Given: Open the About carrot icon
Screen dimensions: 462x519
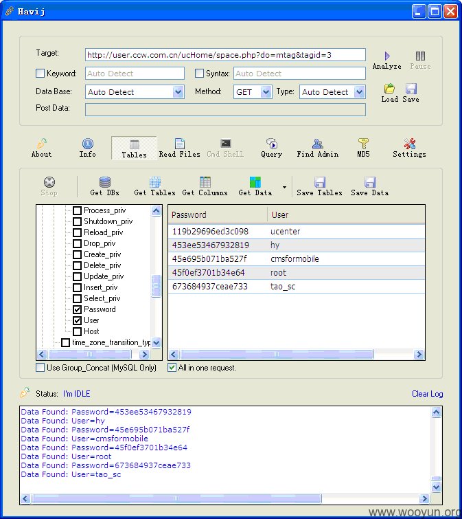Looking at the screenshot, I should (42, 143).
